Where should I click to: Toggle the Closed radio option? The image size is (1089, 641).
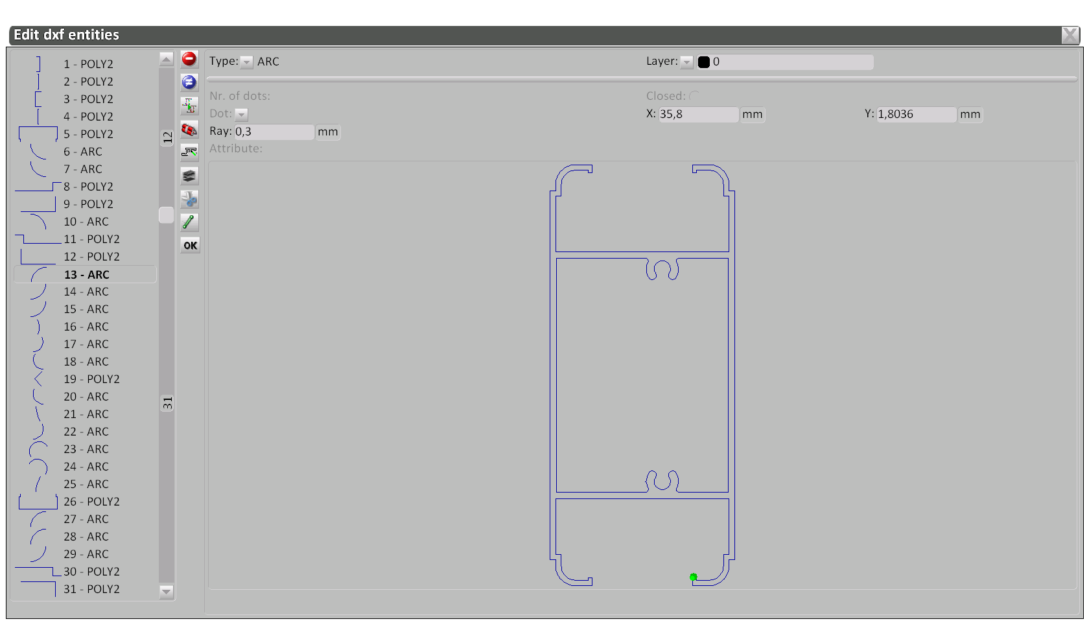[694, 97]
